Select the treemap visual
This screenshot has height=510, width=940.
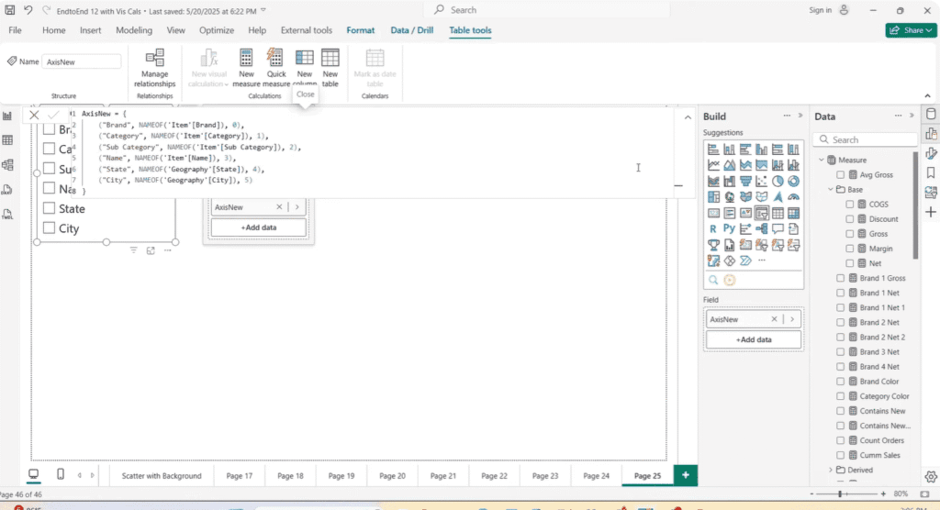713,196
